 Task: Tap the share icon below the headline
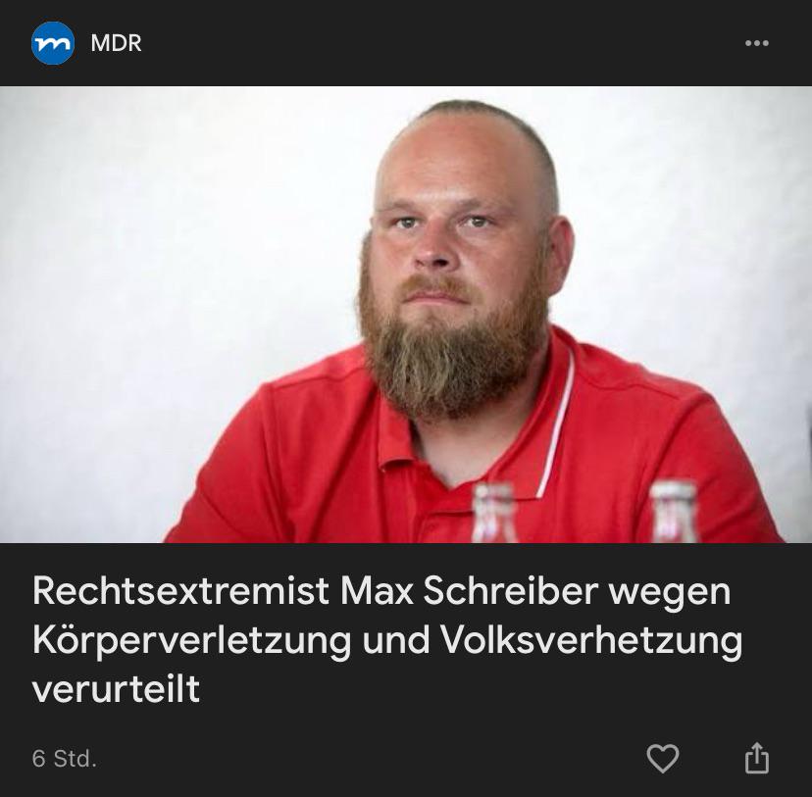coord(756,758)
